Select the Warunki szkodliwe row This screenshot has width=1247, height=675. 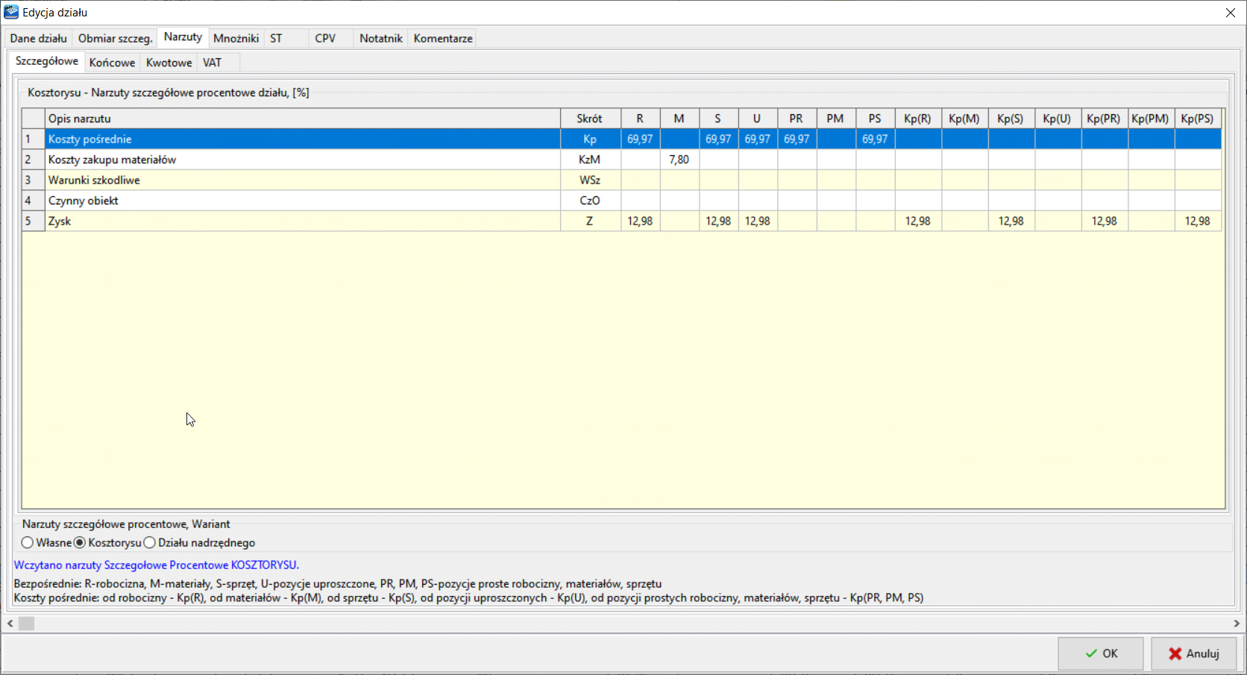tap(622, 180)
